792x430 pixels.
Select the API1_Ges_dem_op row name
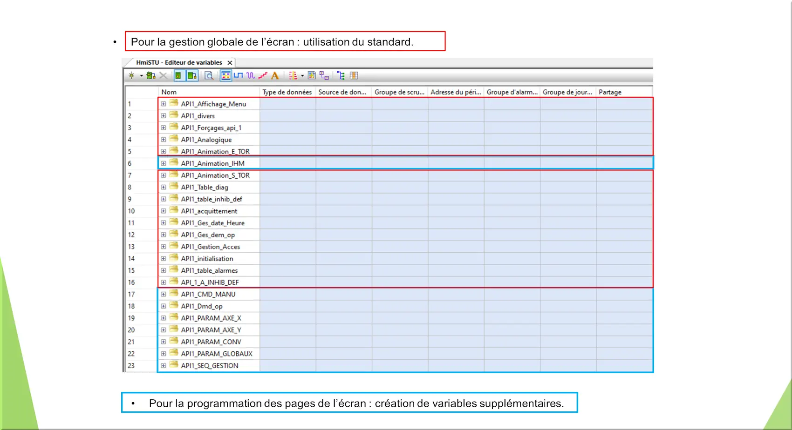click(208, 235)
